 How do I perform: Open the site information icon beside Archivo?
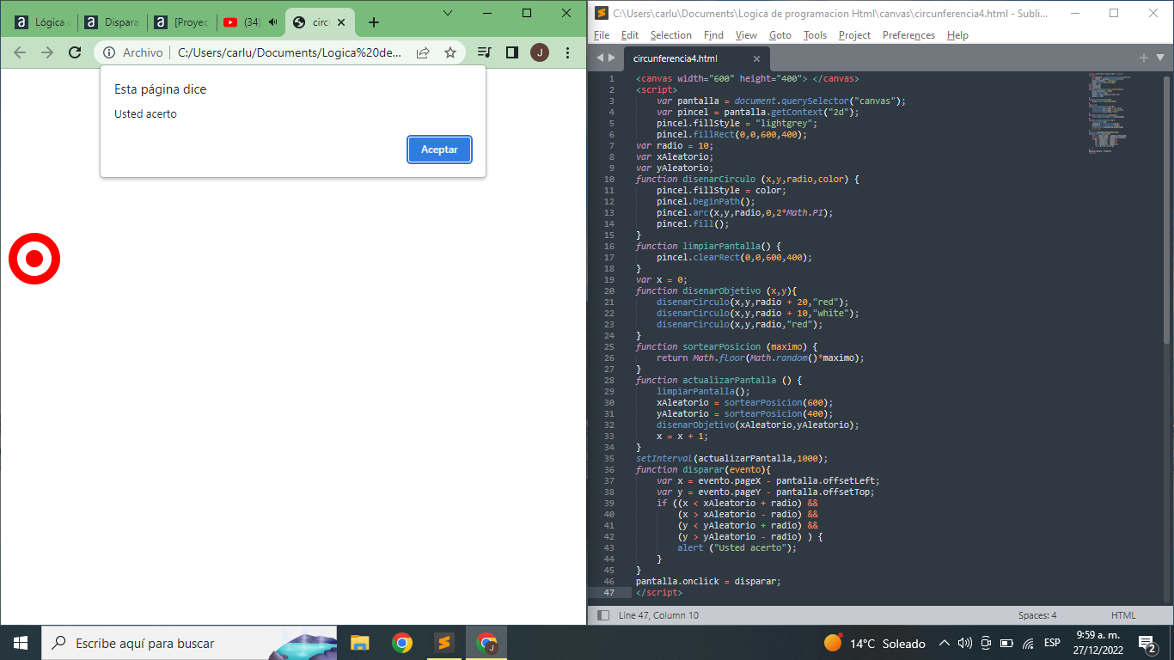click(109, 52)
